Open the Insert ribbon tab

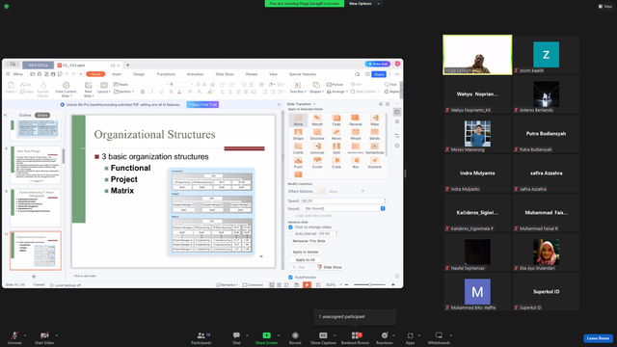coord(117,74)
